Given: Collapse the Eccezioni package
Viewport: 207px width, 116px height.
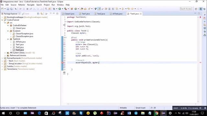Looking at the screenshot, I should point(8,31).
